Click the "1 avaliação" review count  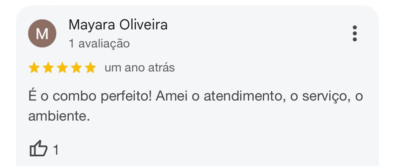(99, 43)
